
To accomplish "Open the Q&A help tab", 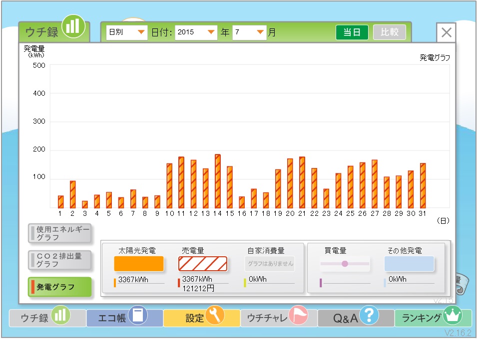I will pos(356,318).
